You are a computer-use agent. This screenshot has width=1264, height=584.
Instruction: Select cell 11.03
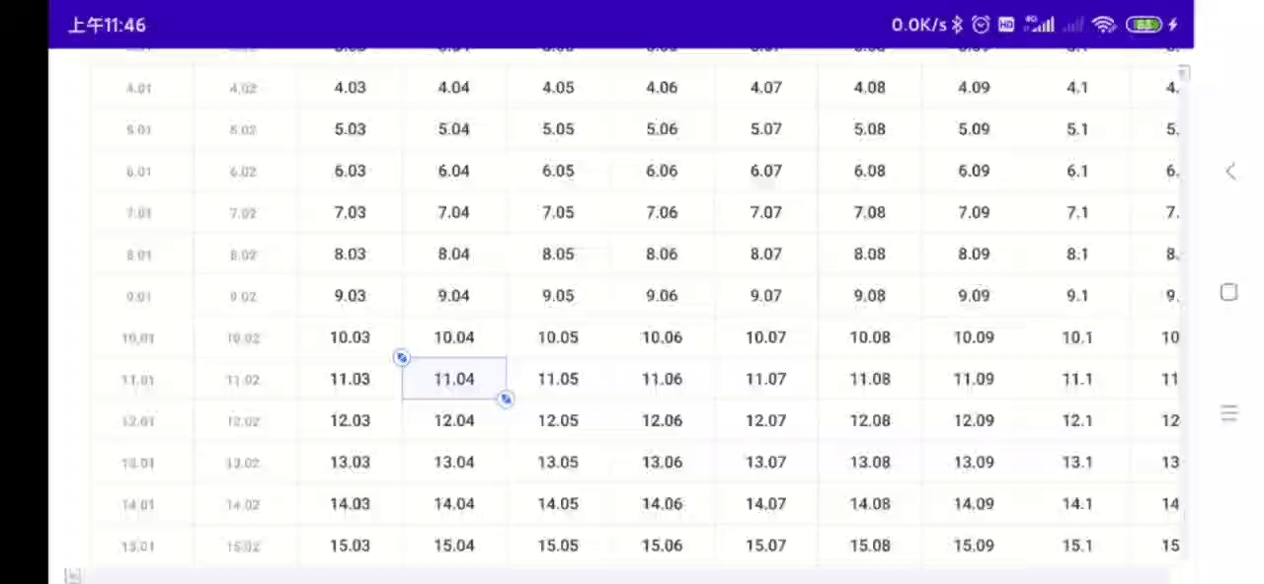click(351, 379)
